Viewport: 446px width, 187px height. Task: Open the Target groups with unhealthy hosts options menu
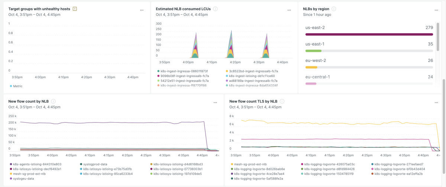click(142, 10)
